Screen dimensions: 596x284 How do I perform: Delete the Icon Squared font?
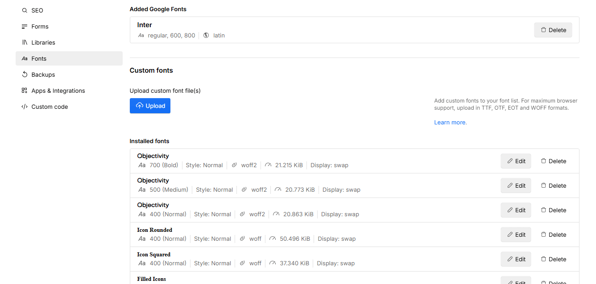(553, 259)
